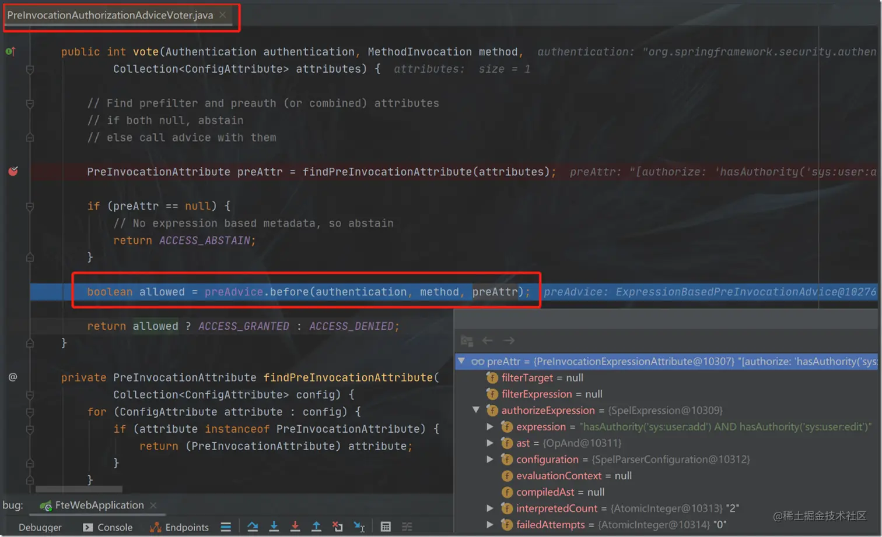Click the ACCESS_DENIED constant in return statement
The image size is (882, 537).
point(351,326)
